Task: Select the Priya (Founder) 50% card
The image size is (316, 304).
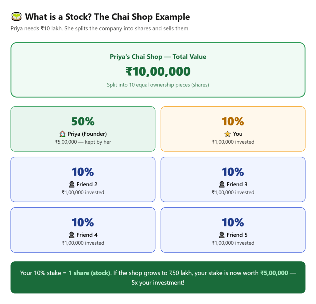Action: (x=83, y=129)
